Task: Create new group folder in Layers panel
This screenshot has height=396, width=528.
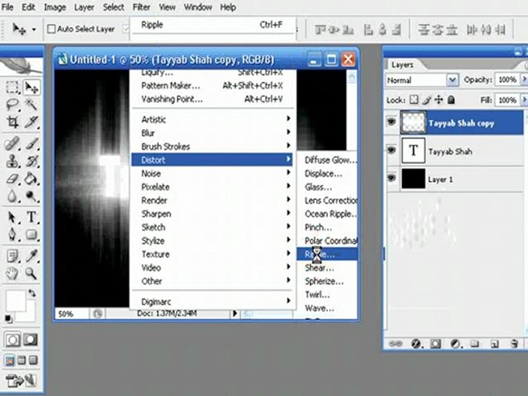Action: [475, 343]
